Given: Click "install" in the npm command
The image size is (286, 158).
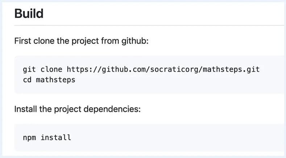Looking at the screenshot, I should 55,137.
